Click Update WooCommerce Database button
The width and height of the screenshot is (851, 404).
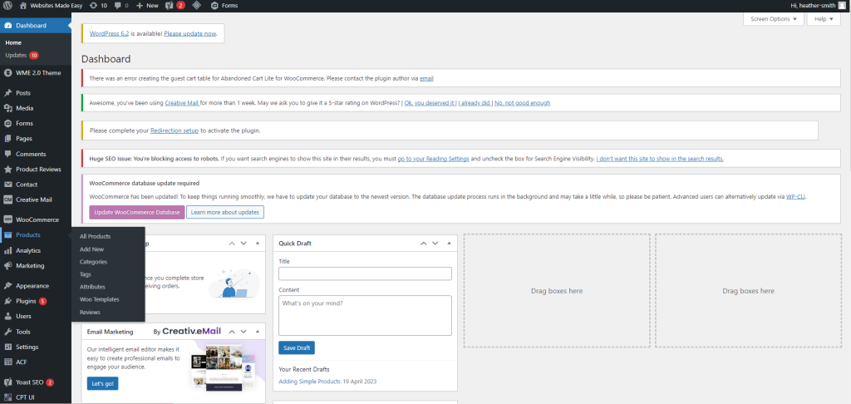click(x=136, y=212)
